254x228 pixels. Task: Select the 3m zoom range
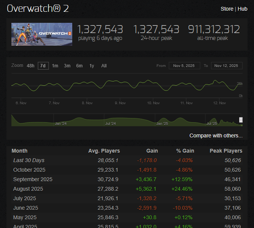[67, 66]
